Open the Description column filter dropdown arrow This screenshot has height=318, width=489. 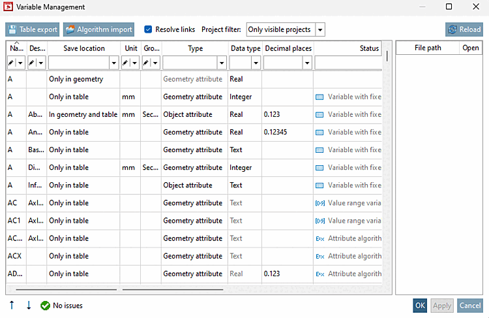(41, 63)
